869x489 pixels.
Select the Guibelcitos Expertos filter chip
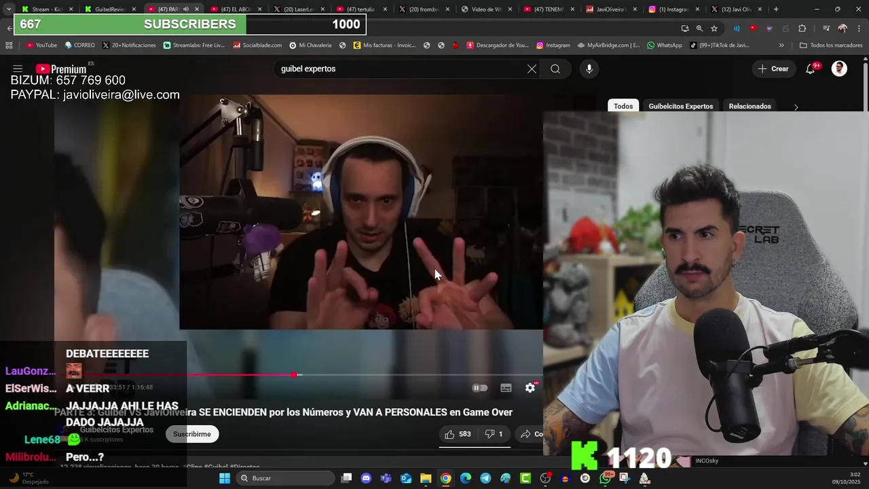(x=681, y=106)
